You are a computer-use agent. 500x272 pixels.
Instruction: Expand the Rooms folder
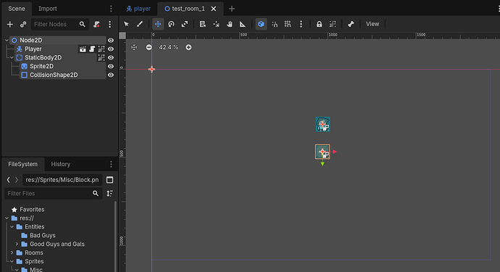coord(12,253)
